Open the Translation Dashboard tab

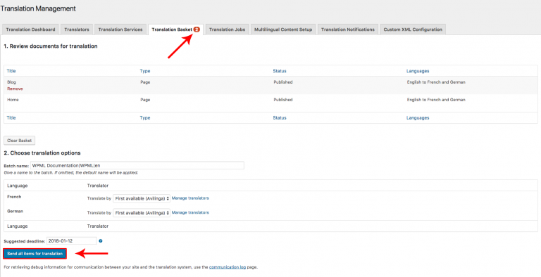pos(30,30)
